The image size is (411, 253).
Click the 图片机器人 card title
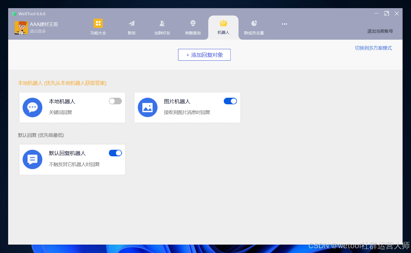pos(177,101)
